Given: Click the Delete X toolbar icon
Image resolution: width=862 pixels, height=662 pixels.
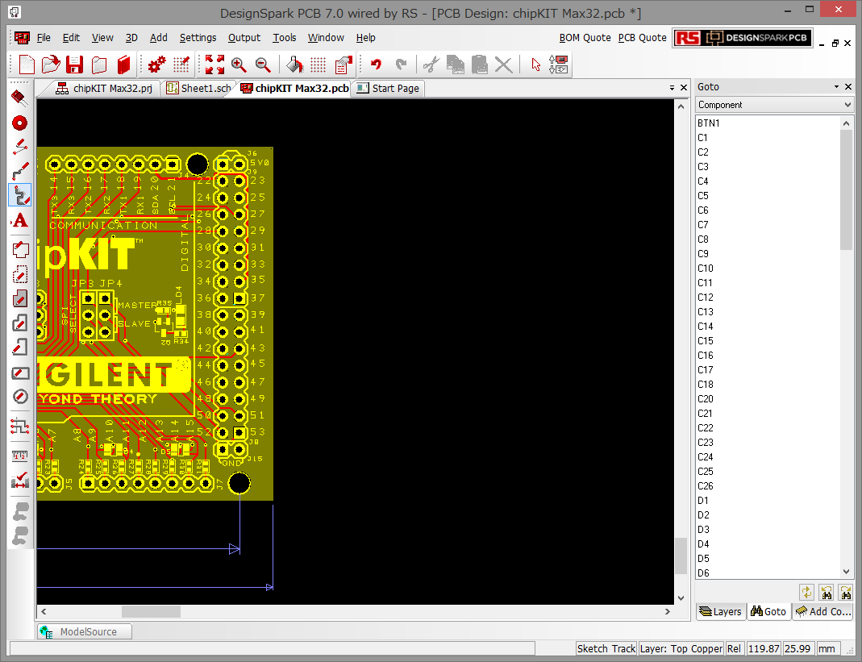Looking at the screenshot, I should pyautogui.click(x=503, y=65).
